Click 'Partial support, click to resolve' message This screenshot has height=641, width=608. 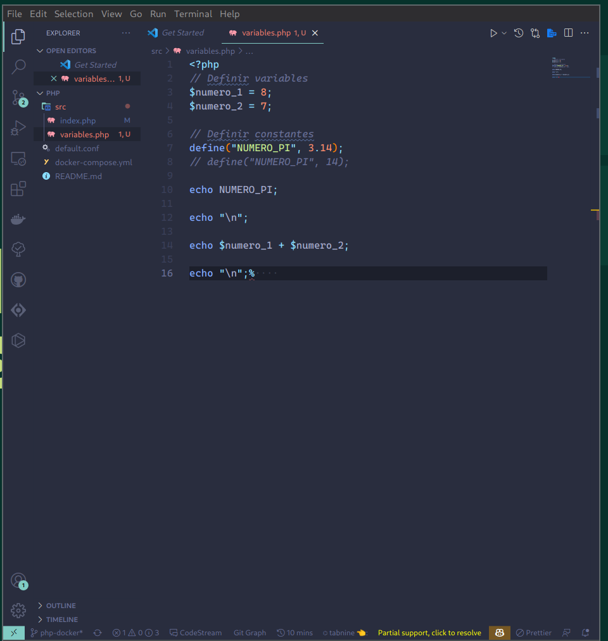coord(429,633)
